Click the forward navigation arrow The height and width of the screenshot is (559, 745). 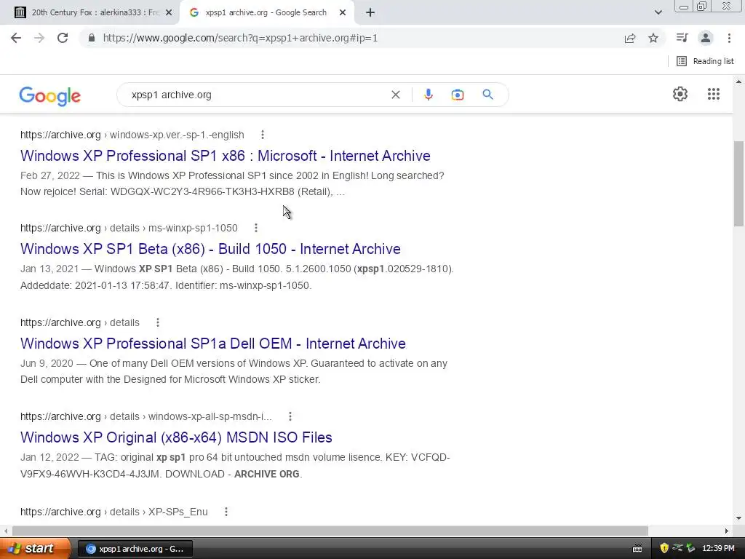coord(39,38)
